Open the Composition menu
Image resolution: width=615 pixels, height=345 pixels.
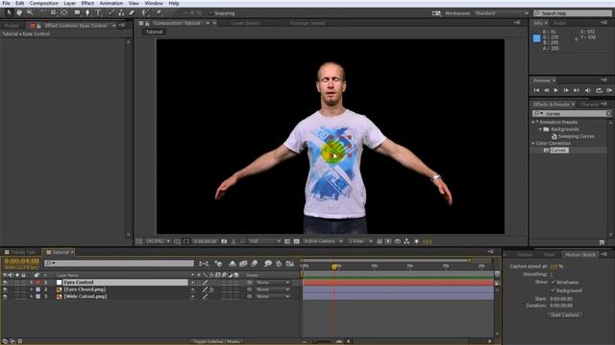click(44, 3)
